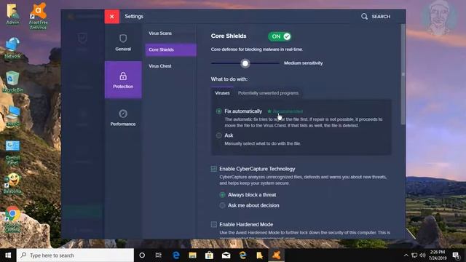Show hidden system tray icons
Image resolution: width=466 pixels, height=262 pixels.
pyautogui.click(x=406, y=255)
